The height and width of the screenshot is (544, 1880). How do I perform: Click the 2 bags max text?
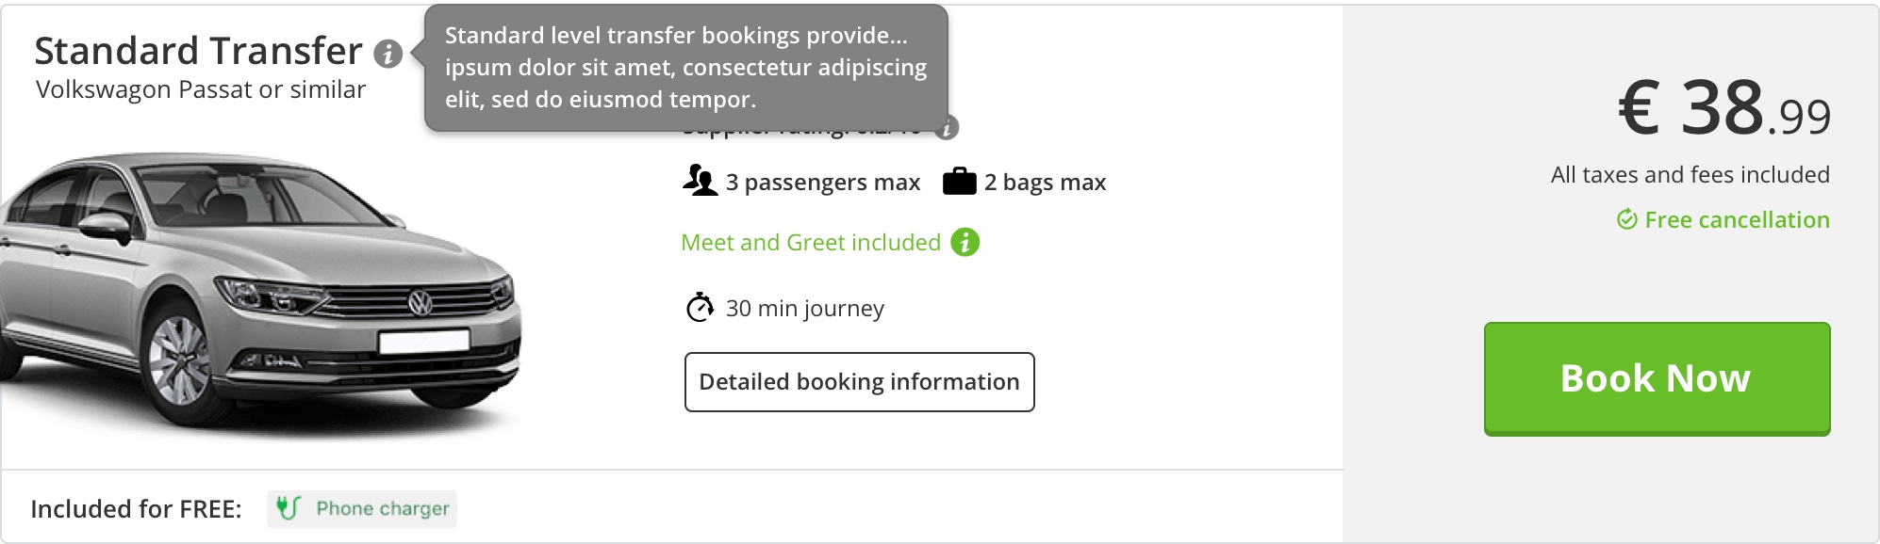pos(1045,182)
